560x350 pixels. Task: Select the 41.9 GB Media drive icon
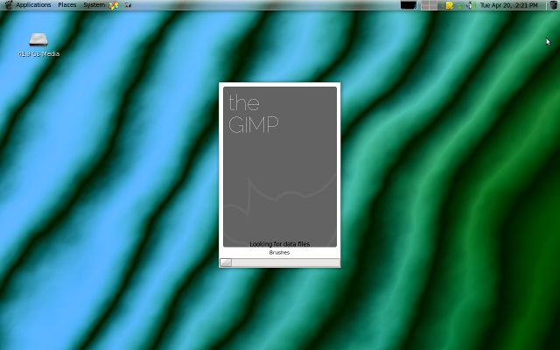pyautogui.click(x=38, y=39)
